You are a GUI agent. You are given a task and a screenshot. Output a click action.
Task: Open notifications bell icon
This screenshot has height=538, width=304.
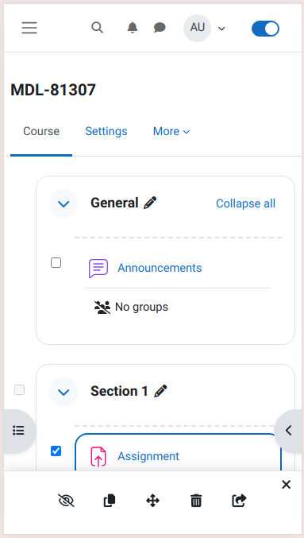pos(133,28)
